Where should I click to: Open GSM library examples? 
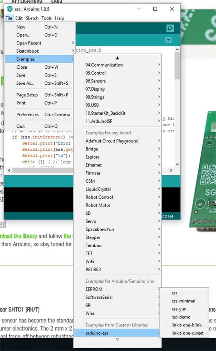click(117, 181)
